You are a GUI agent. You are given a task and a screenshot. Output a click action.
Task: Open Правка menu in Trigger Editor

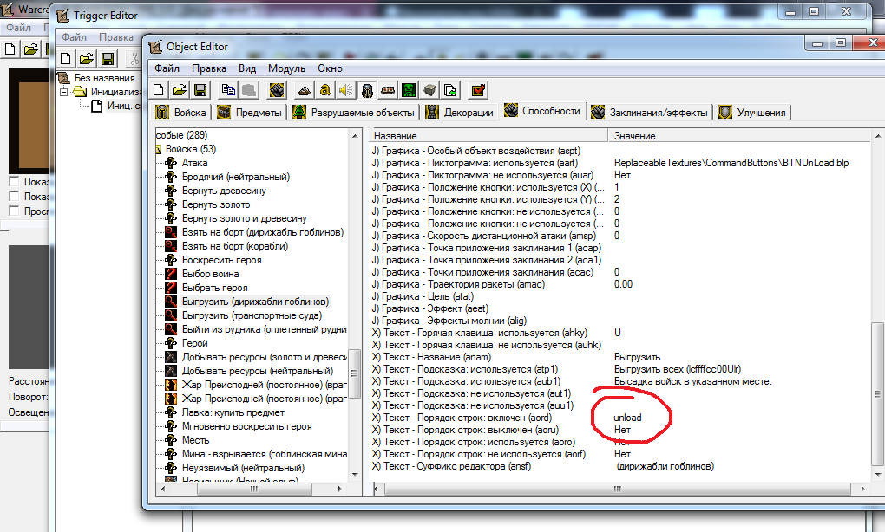(116, 37)
